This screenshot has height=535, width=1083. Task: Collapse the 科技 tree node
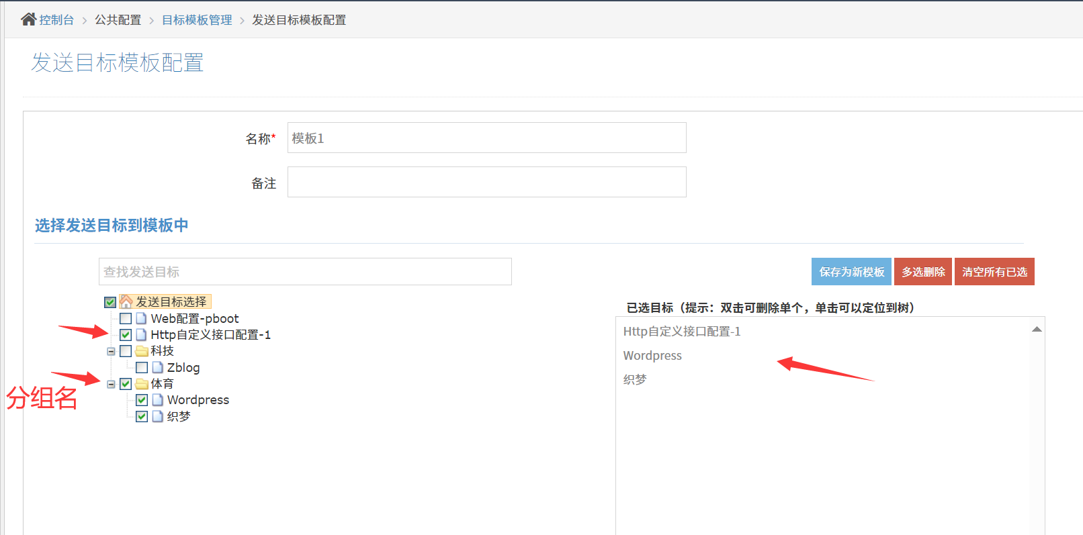coord(112,351)
